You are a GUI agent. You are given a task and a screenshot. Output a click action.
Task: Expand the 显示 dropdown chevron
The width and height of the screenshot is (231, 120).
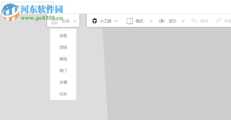pyautogui.click(x=183, y=21)
